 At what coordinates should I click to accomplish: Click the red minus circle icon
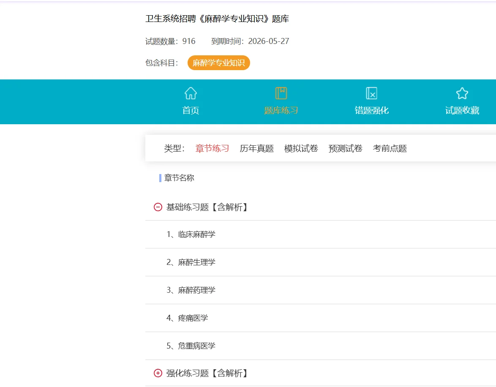click(157, 207)
